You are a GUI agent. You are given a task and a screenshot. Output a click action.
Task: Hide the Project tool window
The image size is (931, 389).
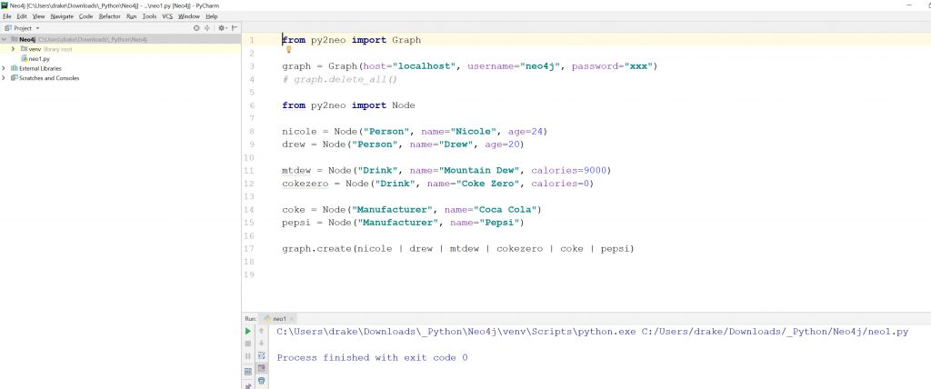pyautogui.click(x=234, y=28)
